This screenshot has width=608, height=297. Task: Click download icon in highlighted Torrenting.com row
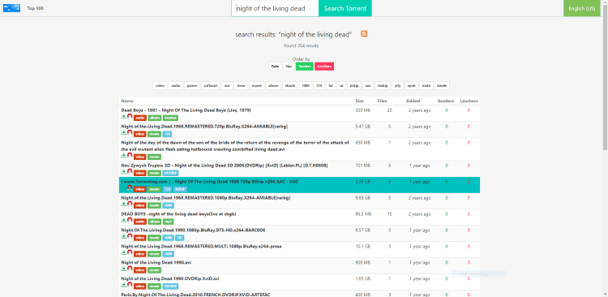coord(124,188)
